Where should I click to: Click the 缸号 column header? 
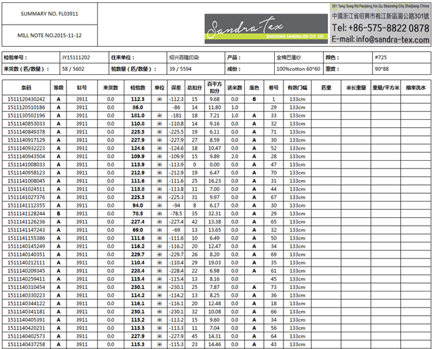[x=82, y=88]
